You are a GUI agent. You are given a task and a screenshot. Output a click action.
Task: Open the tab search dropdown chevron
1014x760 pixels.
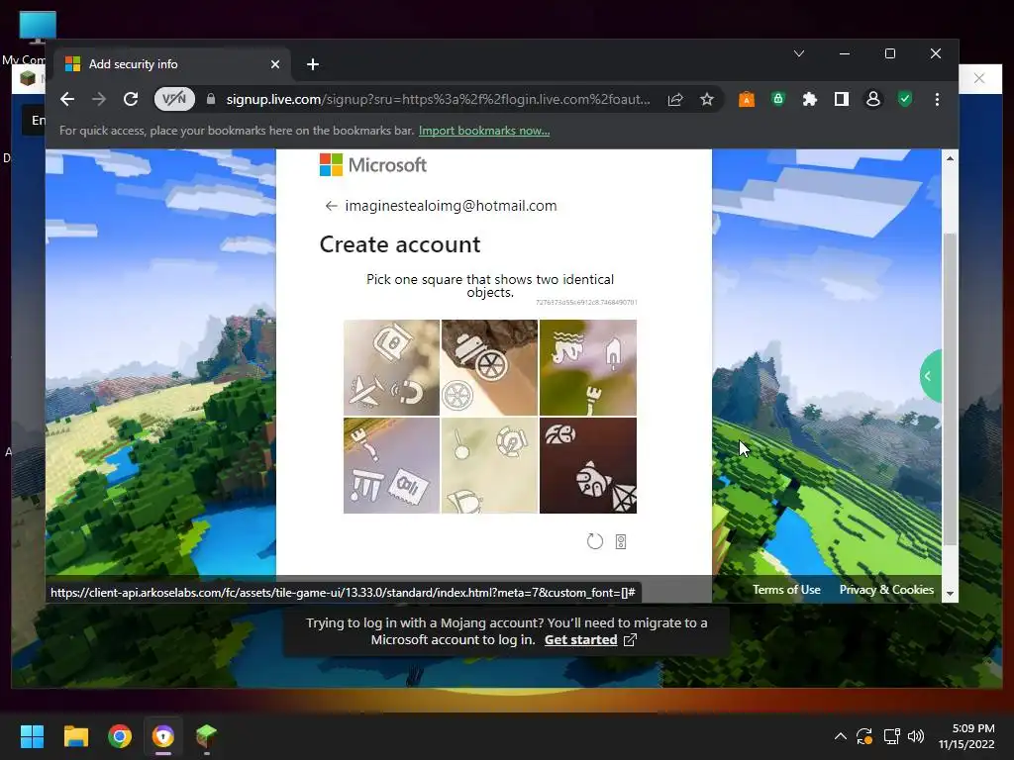tap(799, 53)
